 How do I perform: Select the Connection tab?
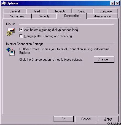tap(71, 16)
